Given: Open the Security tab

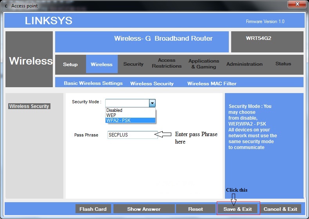Looking at the screenshot, I should pyautogui.click(x=133, y=64).
